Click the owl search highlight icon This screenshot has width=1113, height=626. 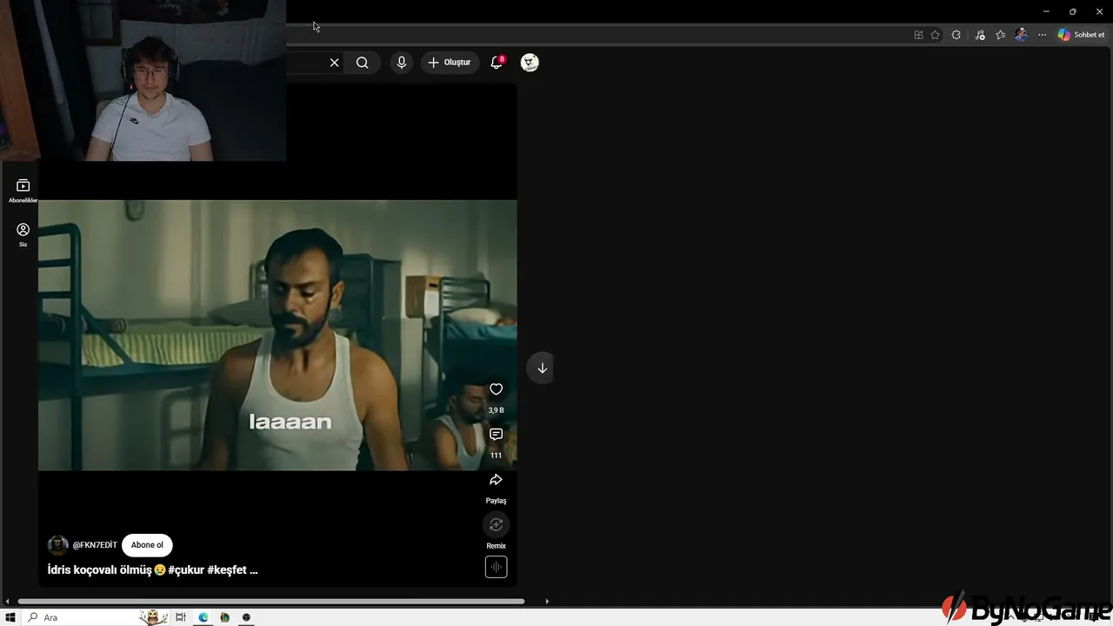point(154,617)
